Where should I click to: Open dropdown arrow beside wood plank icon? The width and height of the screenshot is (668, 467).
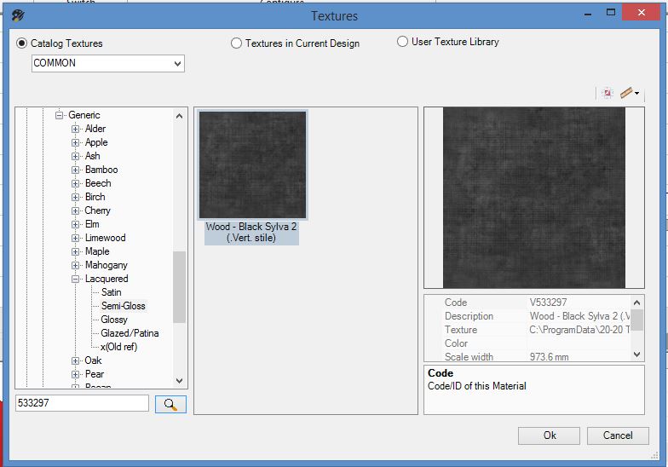[x=637, y=94]
